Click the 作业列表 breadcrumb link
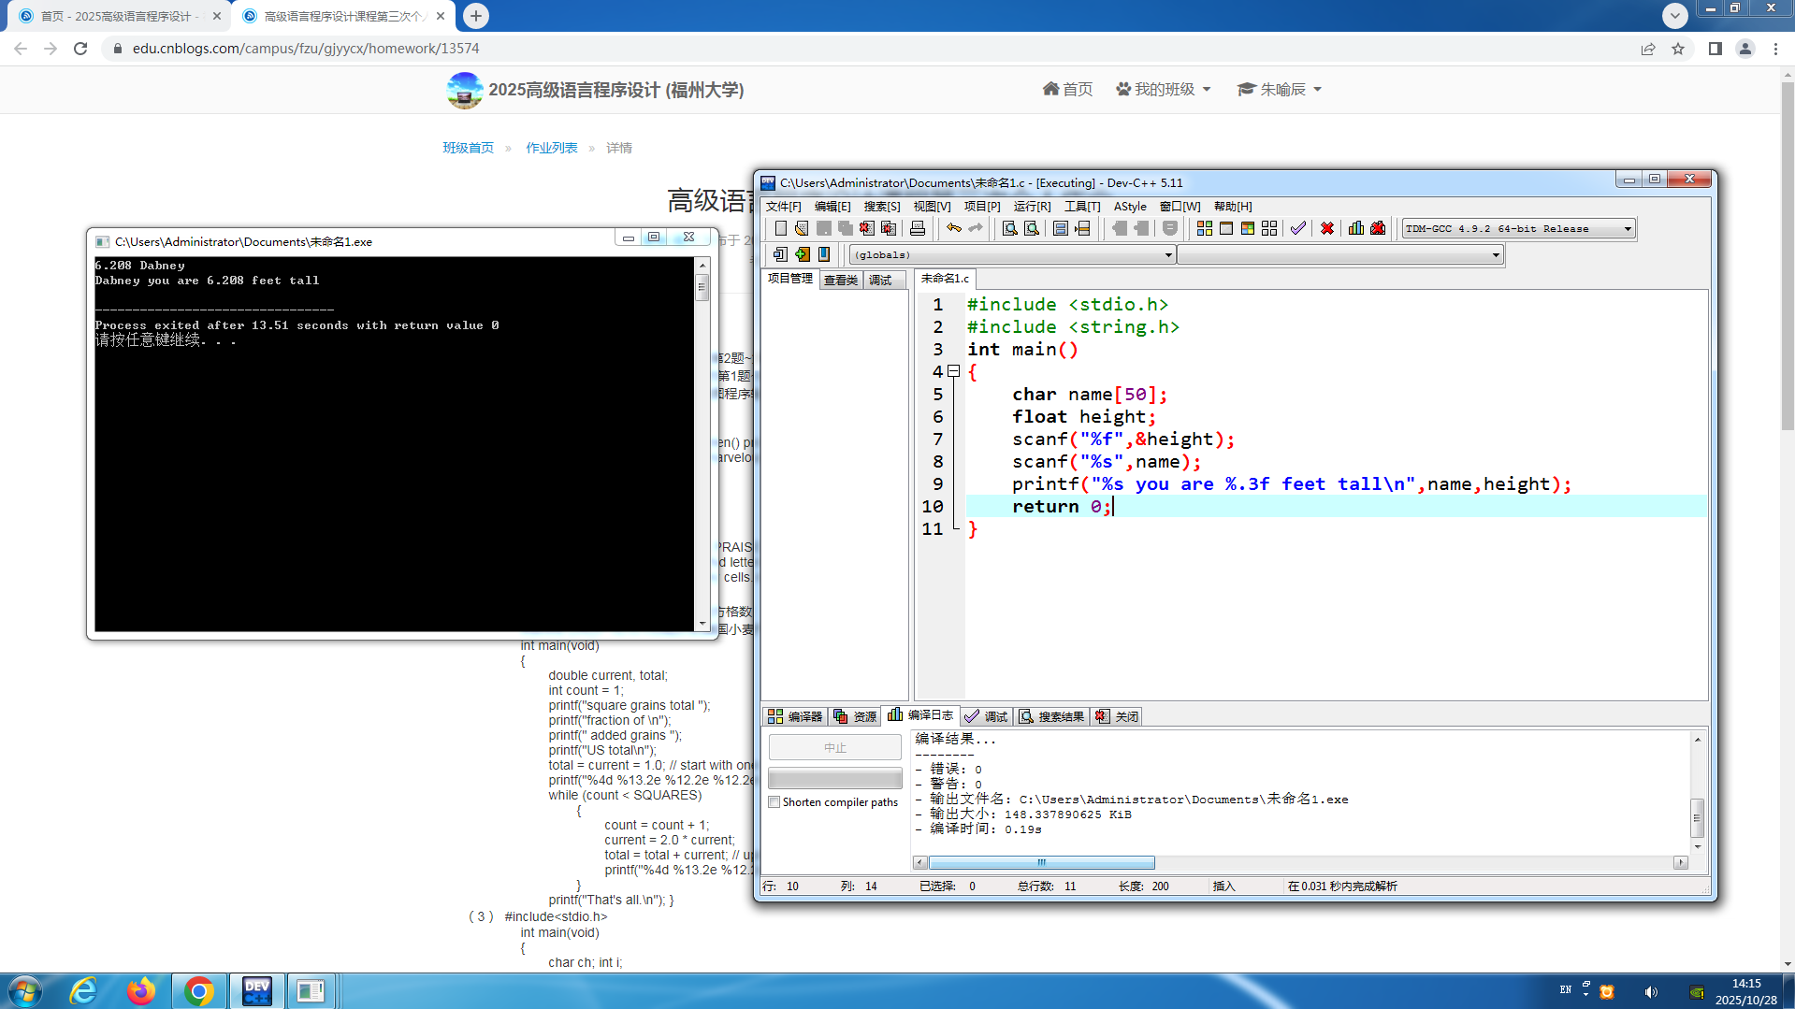The height and width of the screenshot is (1009, 1795). pyautogui.click(x=552, y=148)
